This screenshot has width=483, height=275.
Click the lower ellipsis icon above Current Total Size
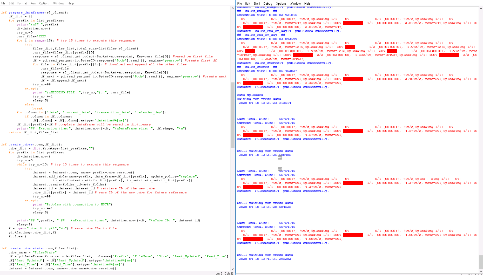point(280,169)
